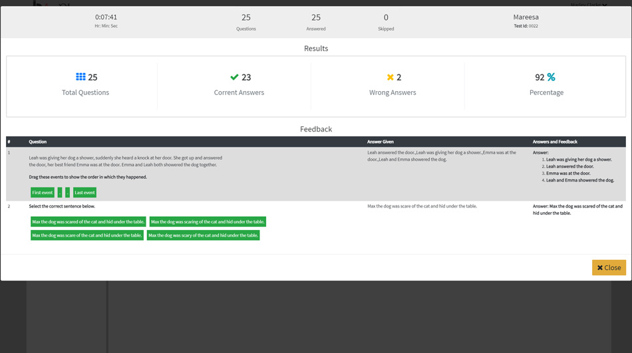Click the '#' column header
Viewport: 632px width, 353px height.
click(9, 142)
